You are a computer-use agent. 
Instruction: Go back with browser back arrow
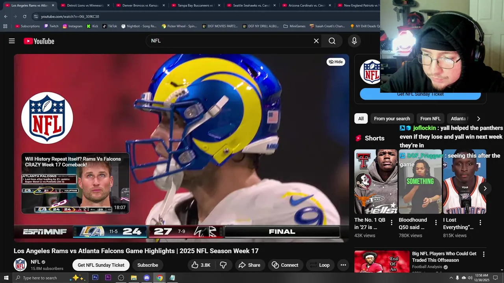[6, 17]
